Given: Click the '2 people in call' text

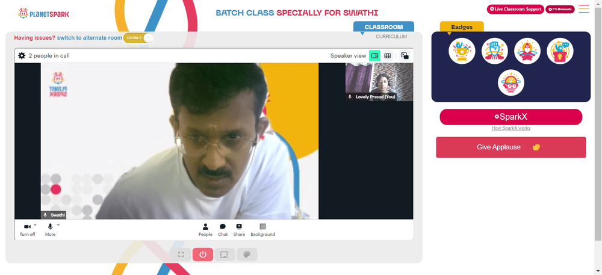Looking at the screenshot, I should point(49,55).
